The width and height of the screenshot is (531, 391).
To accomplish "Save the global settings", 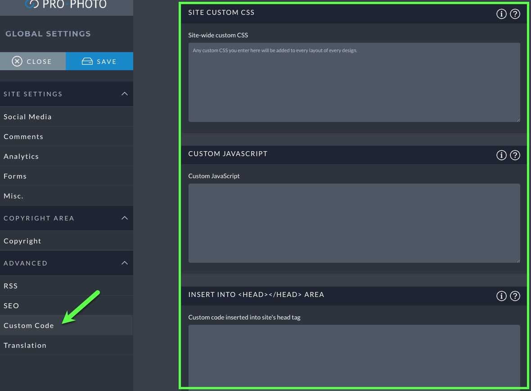I will tap(99, 61).
